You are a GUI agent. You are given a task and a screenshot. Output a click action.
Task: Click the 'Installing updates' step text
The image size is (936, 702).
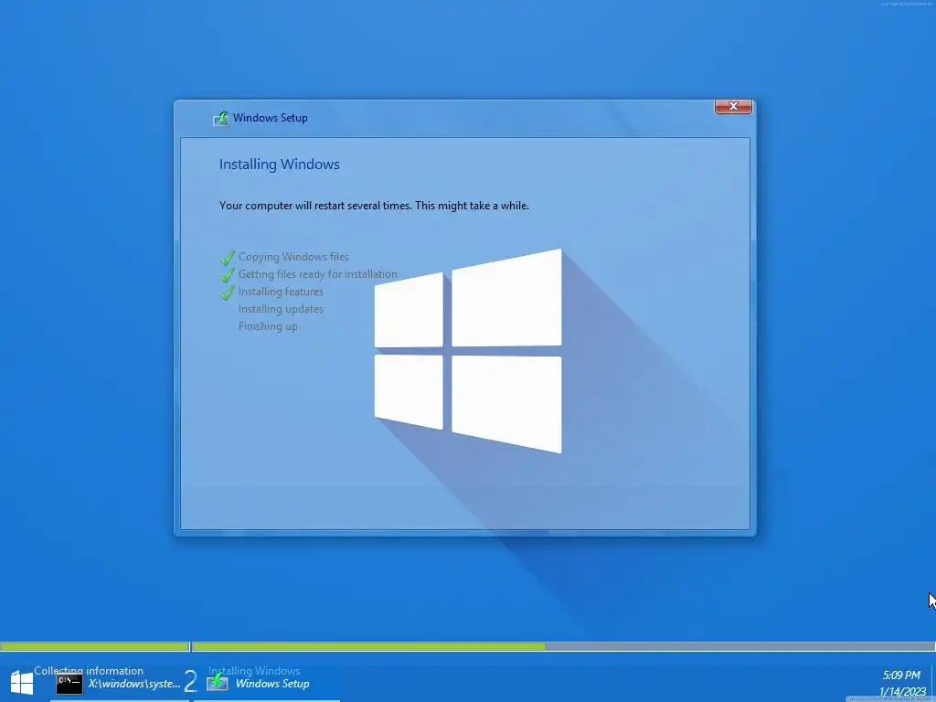[281, 309]
